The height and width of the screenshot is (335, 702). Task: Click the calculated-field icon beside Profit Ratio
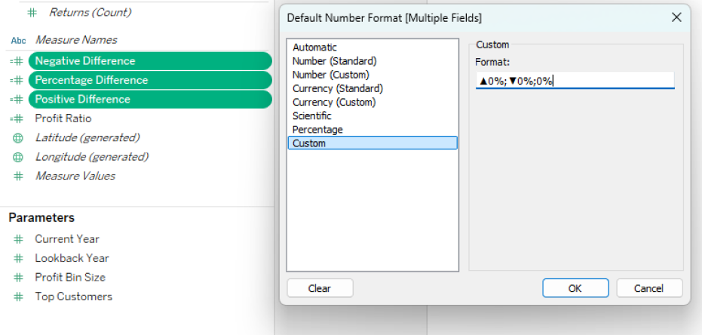coord(17,118)
